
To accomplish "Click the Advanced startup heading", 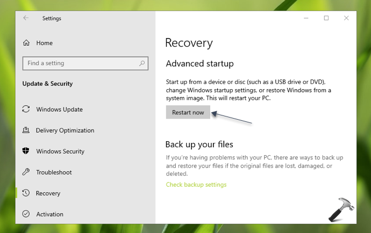I will [199, 63].
